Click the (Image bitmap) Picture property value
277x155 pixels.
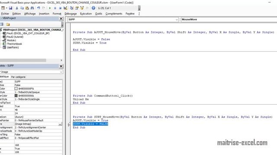(x=36, y=124)
